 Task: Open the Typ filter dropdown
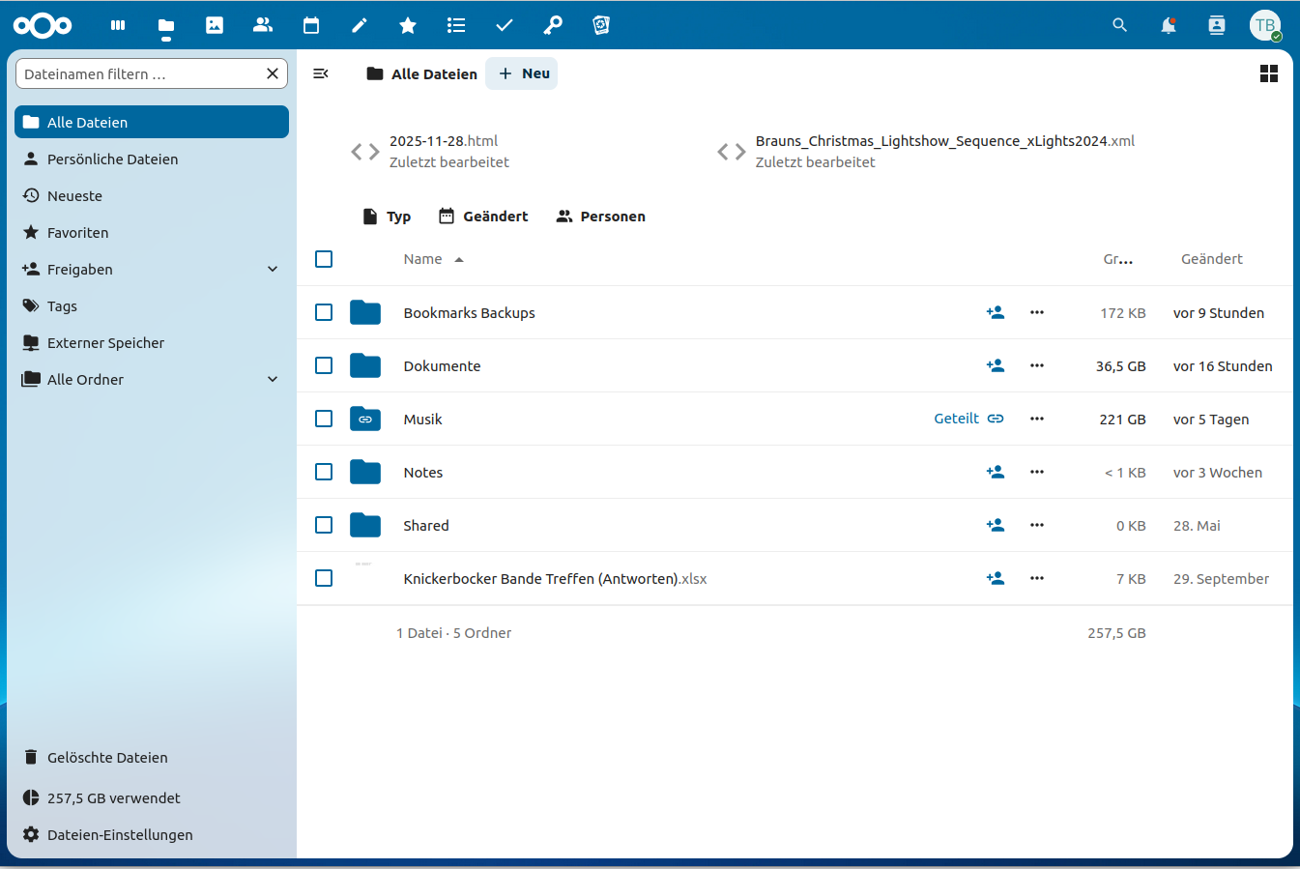point(387,217)
